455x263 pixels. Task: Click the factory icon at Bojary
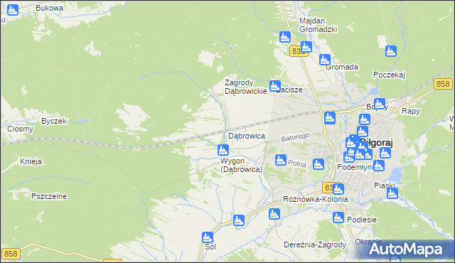379,104
